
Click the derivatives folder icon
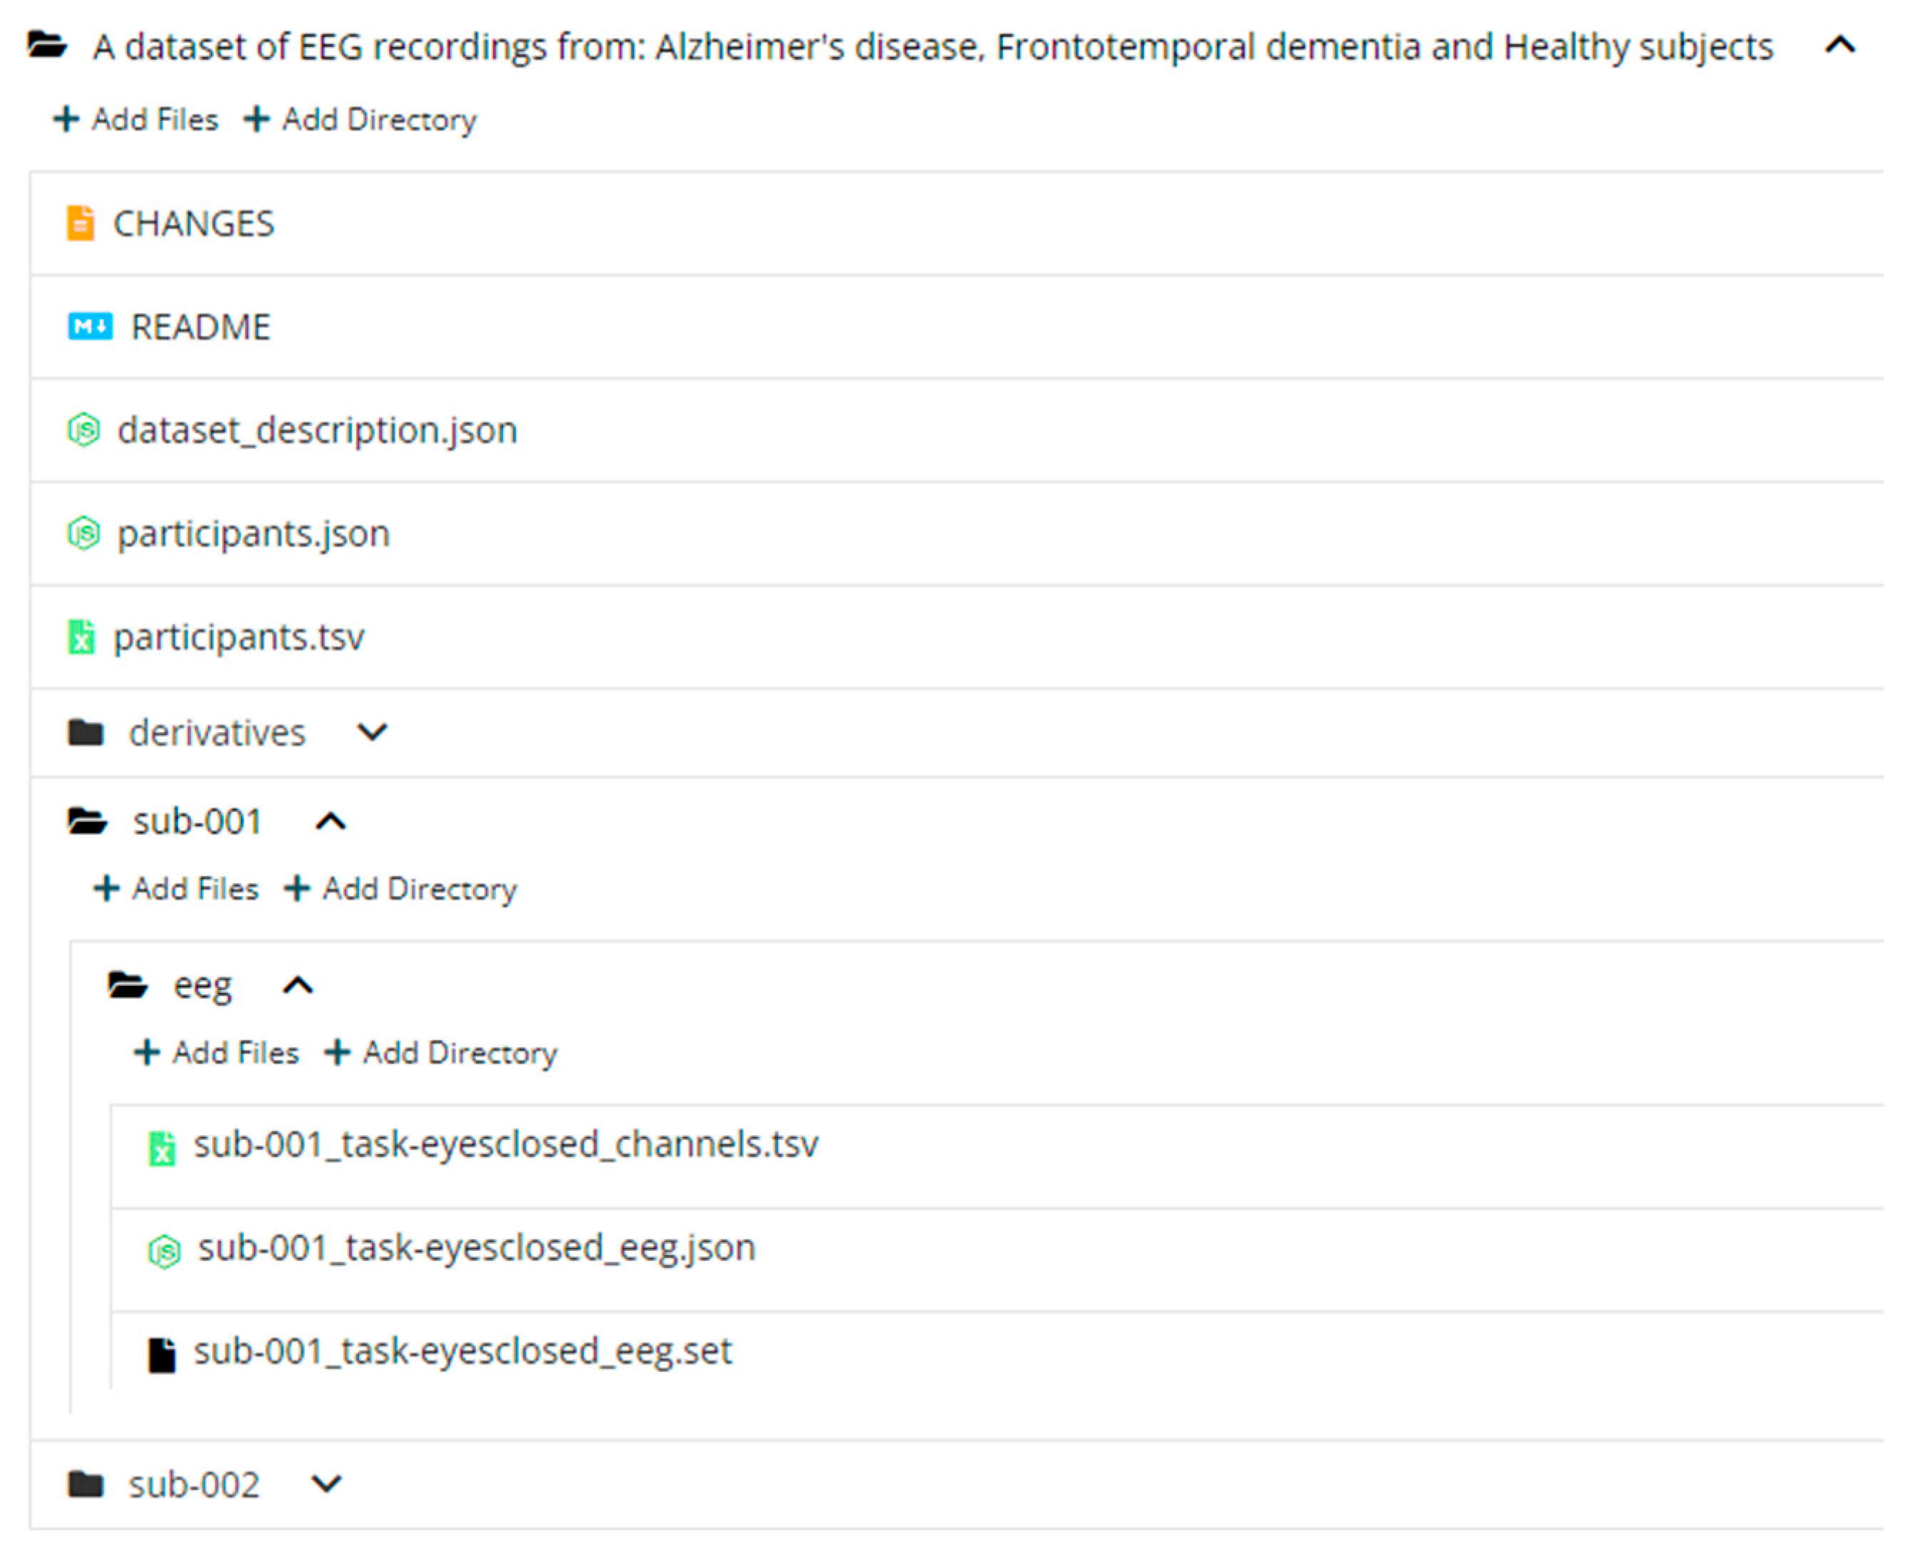click(x=86, y=733)
